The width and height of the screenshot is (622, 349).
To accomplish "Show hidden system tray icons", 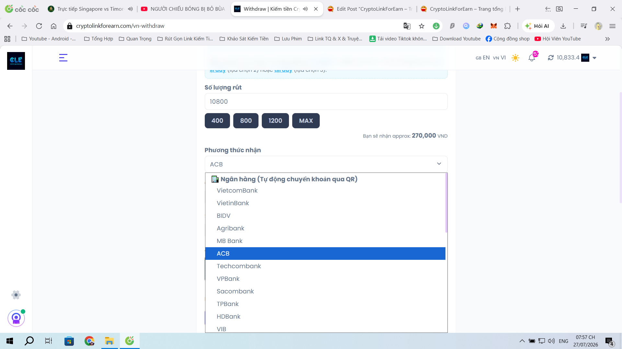I will 522,341.
